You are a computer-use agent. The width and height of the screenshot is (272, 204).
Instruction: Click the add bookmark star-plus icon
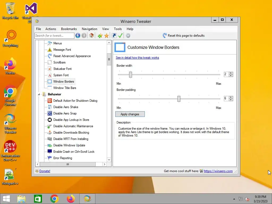coord(100,36)
